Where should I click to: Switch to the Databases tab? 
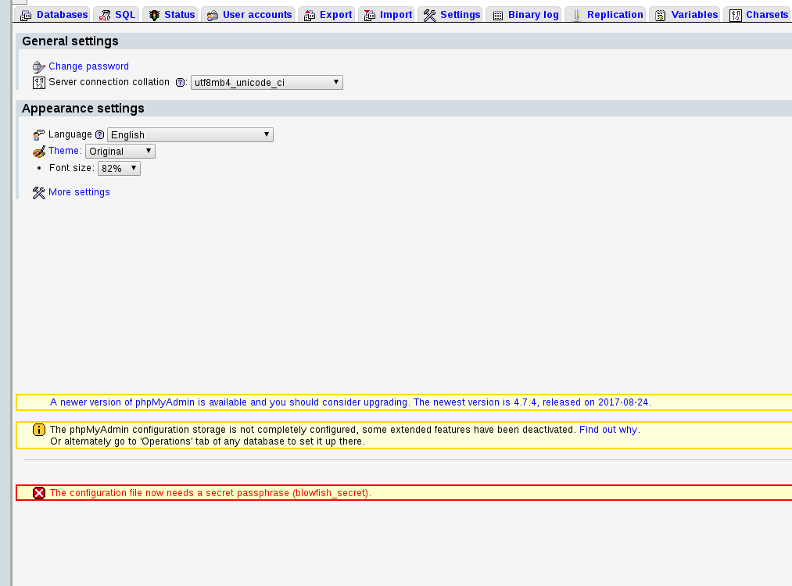(52, 15)
